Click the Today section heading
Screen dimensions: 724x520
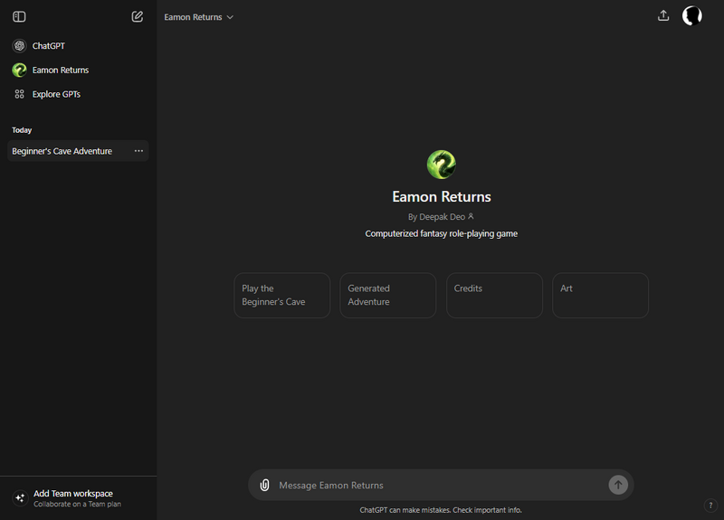pyautogui.click(x=22, y=130)
